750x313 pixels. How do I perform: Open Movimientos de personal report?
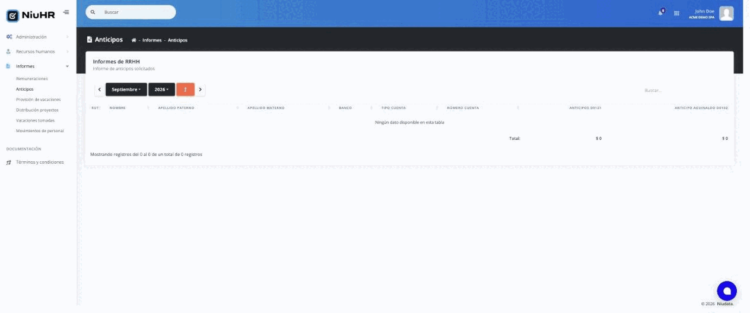[x=40, y=130]
